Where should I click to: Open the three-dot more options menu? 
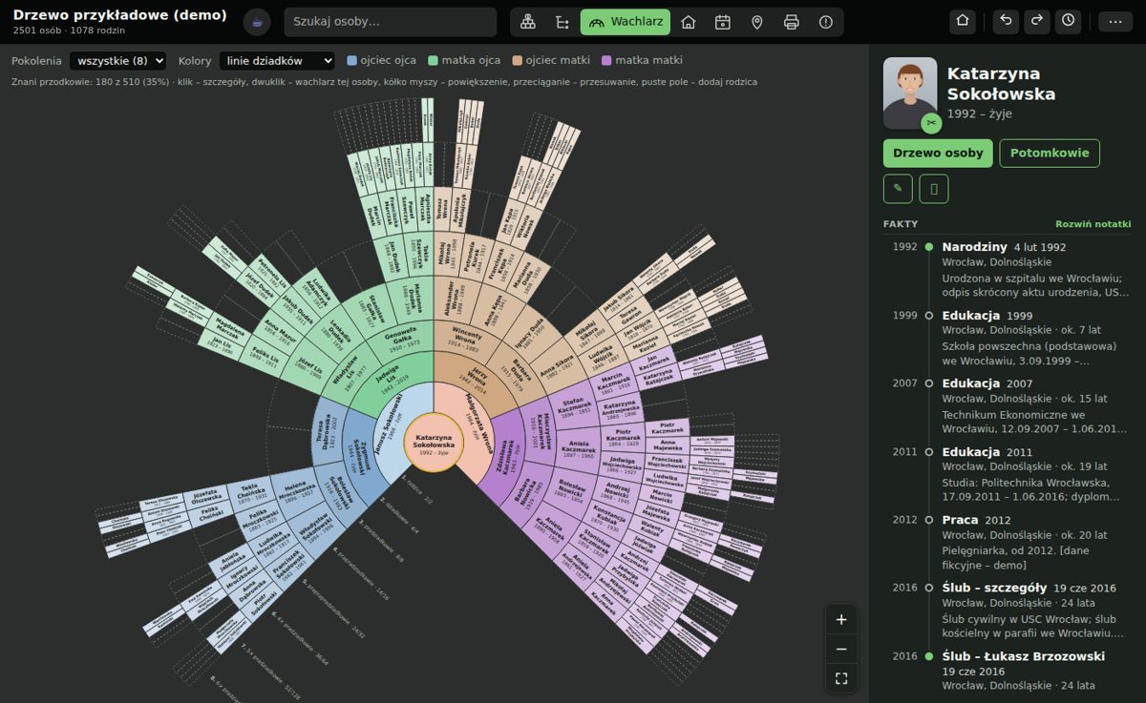[x=1115, y=21]
